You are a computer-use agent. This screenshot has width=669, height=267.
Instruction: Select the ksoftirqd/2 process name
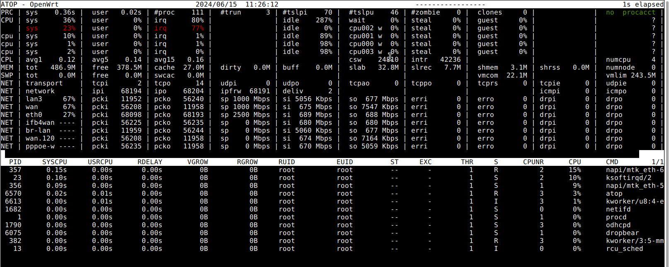point(629,178)
